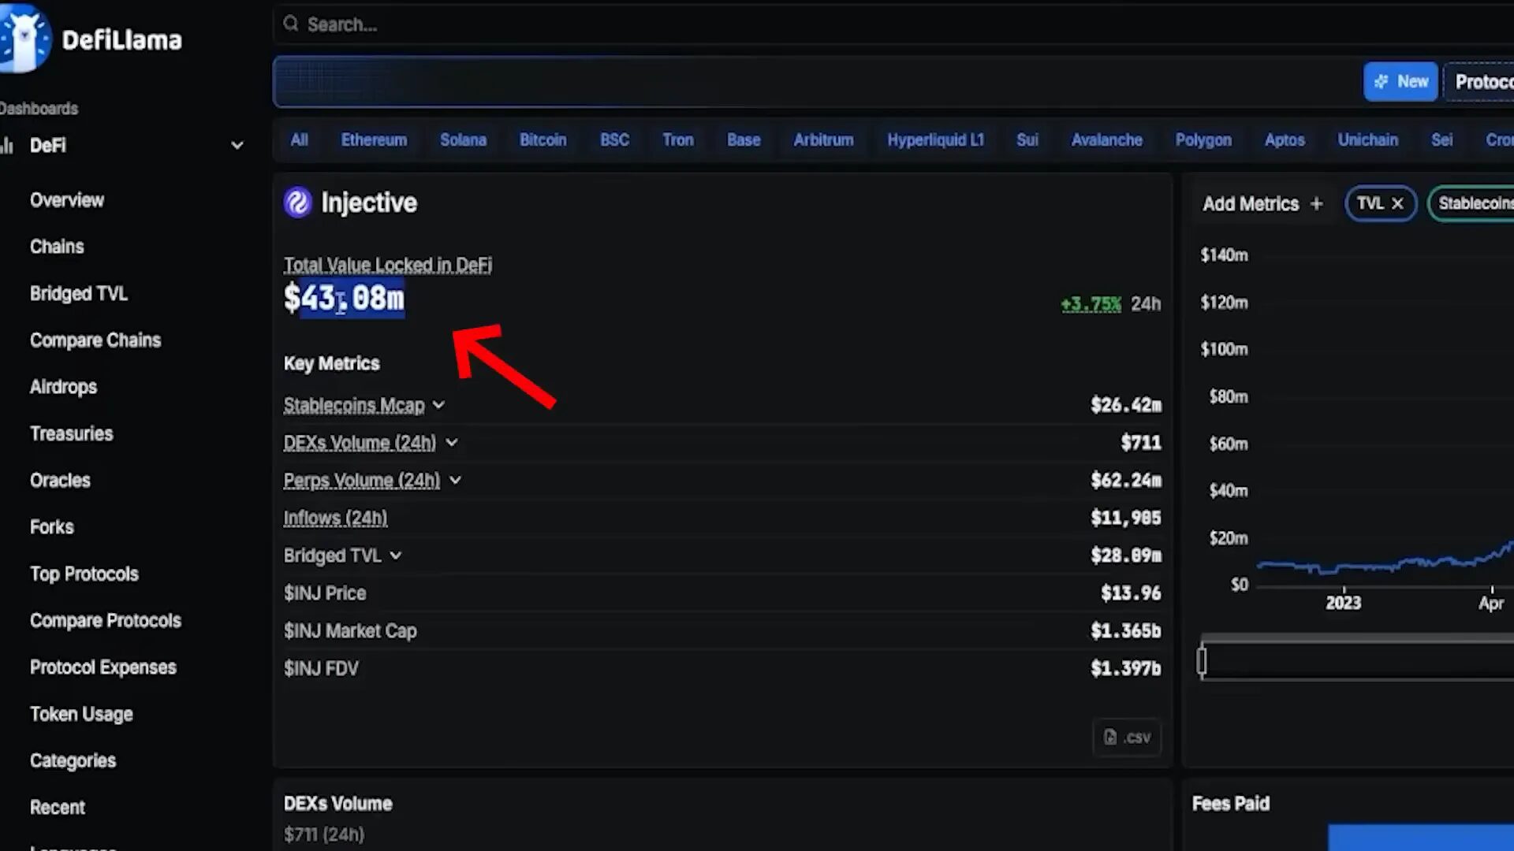Open Compare Chains from sidebar
Screen dimensions: 1514x851
pos(95,340)
